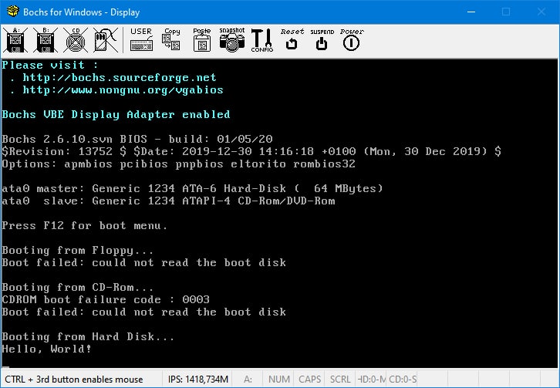
Task: Toggle the mouse capture icon
Action: [x=106, y=40]
